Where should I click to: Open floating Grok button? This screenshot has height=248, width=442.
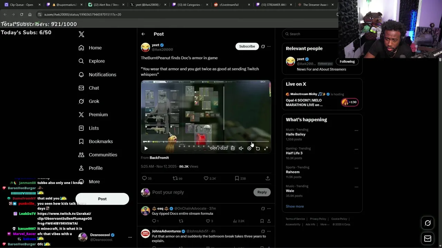pos(427,223)
